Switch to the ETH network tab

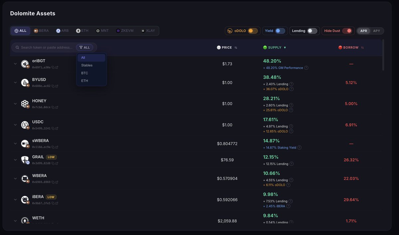pyautogui.click(x=82, y=31)
